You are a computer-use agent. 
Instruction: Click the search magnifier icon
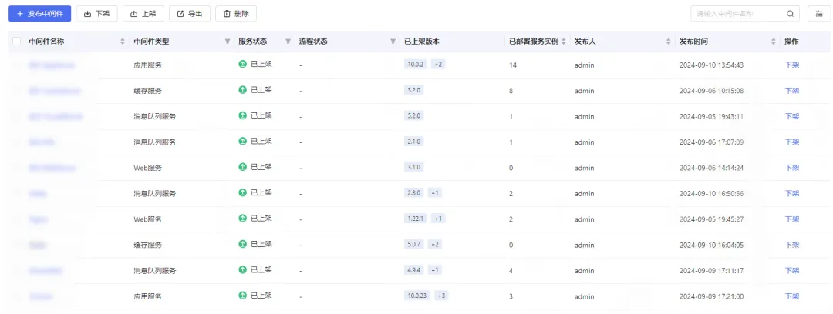(790, 14)
